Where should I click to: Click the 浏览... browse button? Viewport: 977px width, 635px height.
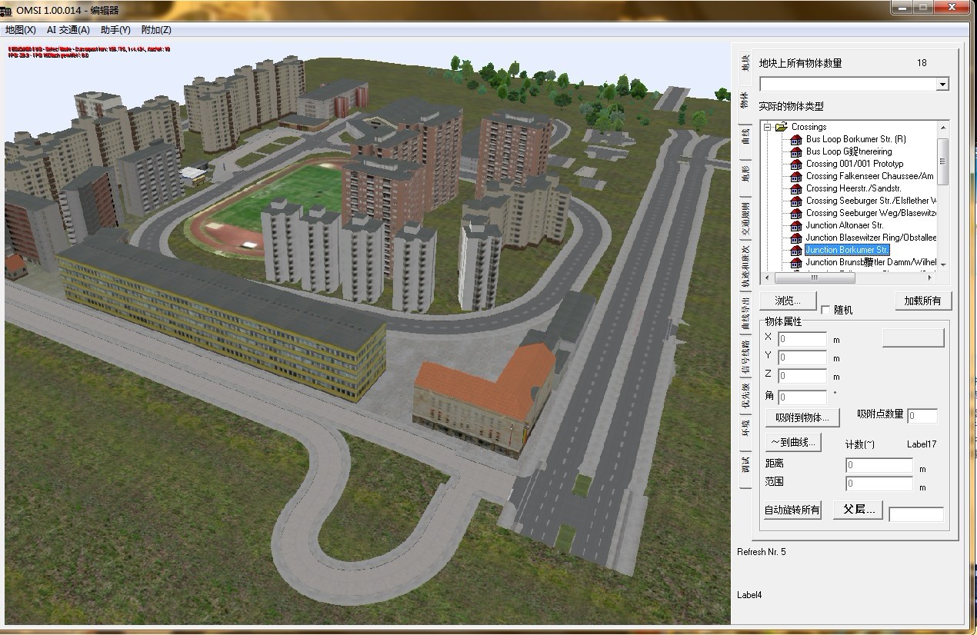(788, 301)
